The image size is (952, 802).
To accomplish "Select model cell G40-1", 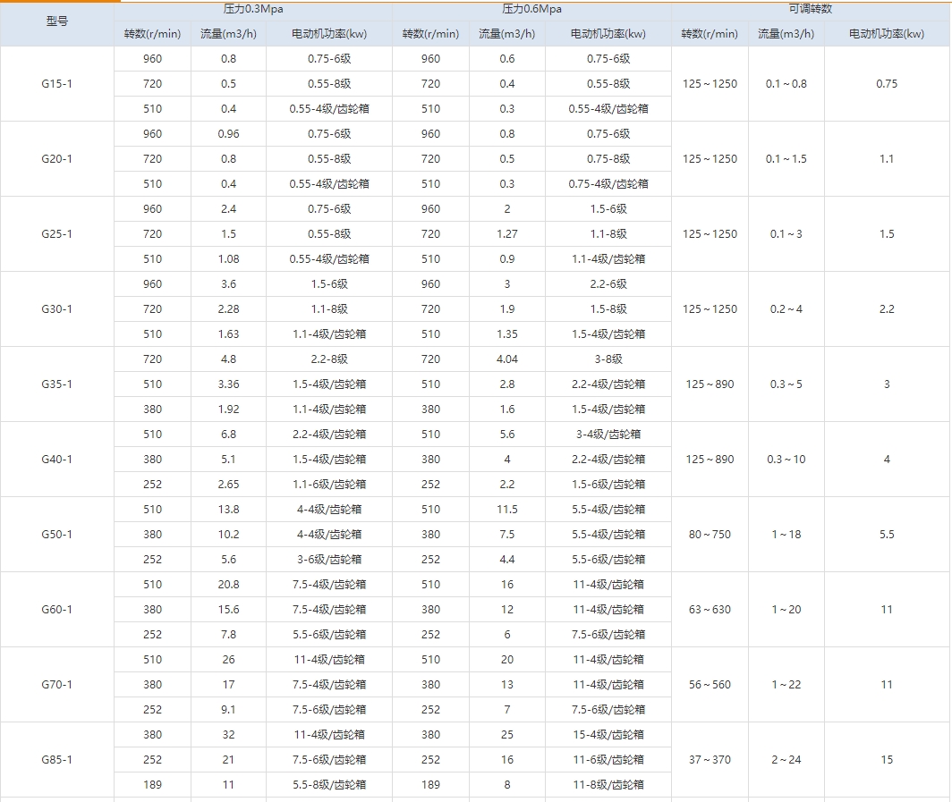I will [57, 460].
